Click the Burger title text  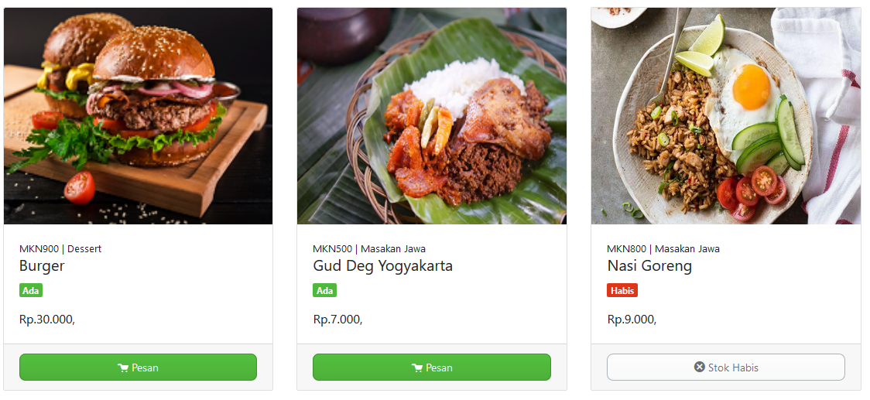point(42,265)
